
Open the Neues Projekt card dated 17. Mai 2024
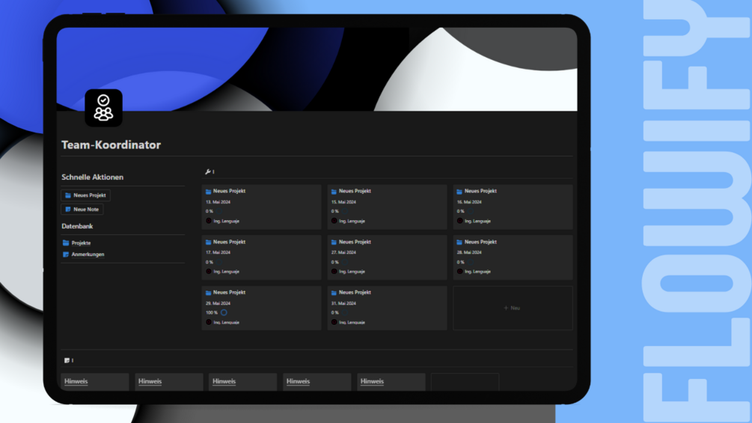click(261, 258)
